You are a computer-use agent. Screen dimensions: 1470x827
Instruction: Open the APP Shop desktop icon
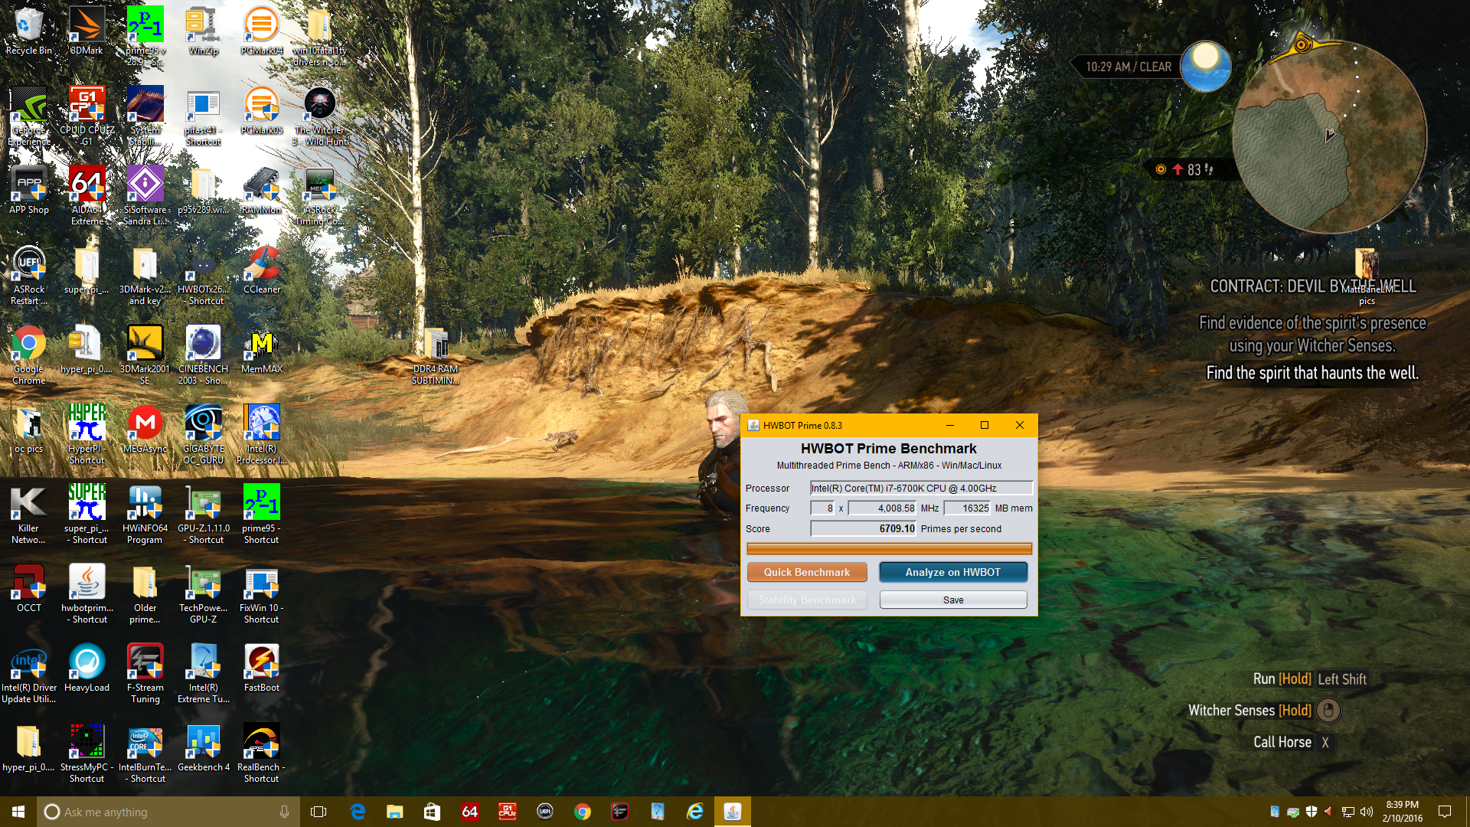pos(29,190)
